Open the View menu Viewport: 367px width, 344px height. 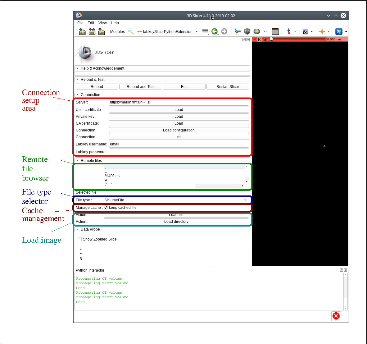click(102, 23)
